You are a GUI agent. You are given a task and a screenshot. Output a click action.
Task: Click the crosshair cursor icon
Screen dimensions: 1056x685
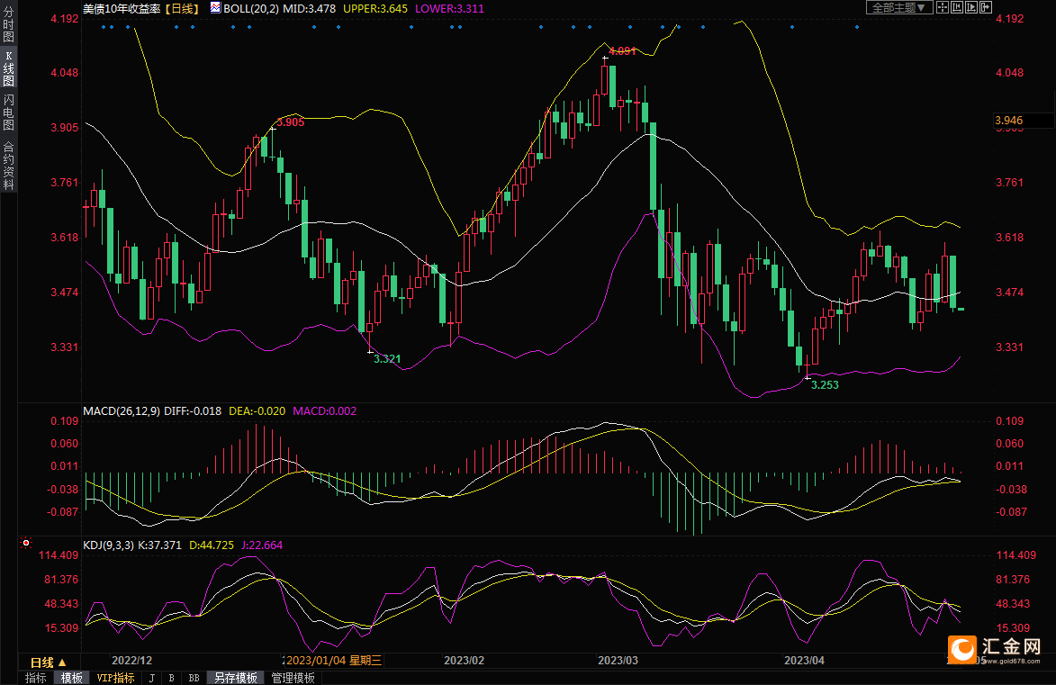click(943, 7)
